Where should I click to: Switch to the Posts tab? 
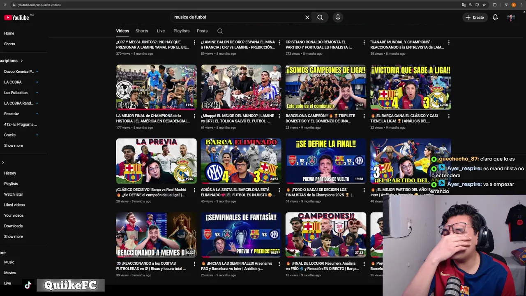[x=202, y=31]
